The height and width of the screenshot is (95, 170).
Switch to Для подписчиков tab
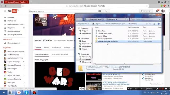point(42,54)
